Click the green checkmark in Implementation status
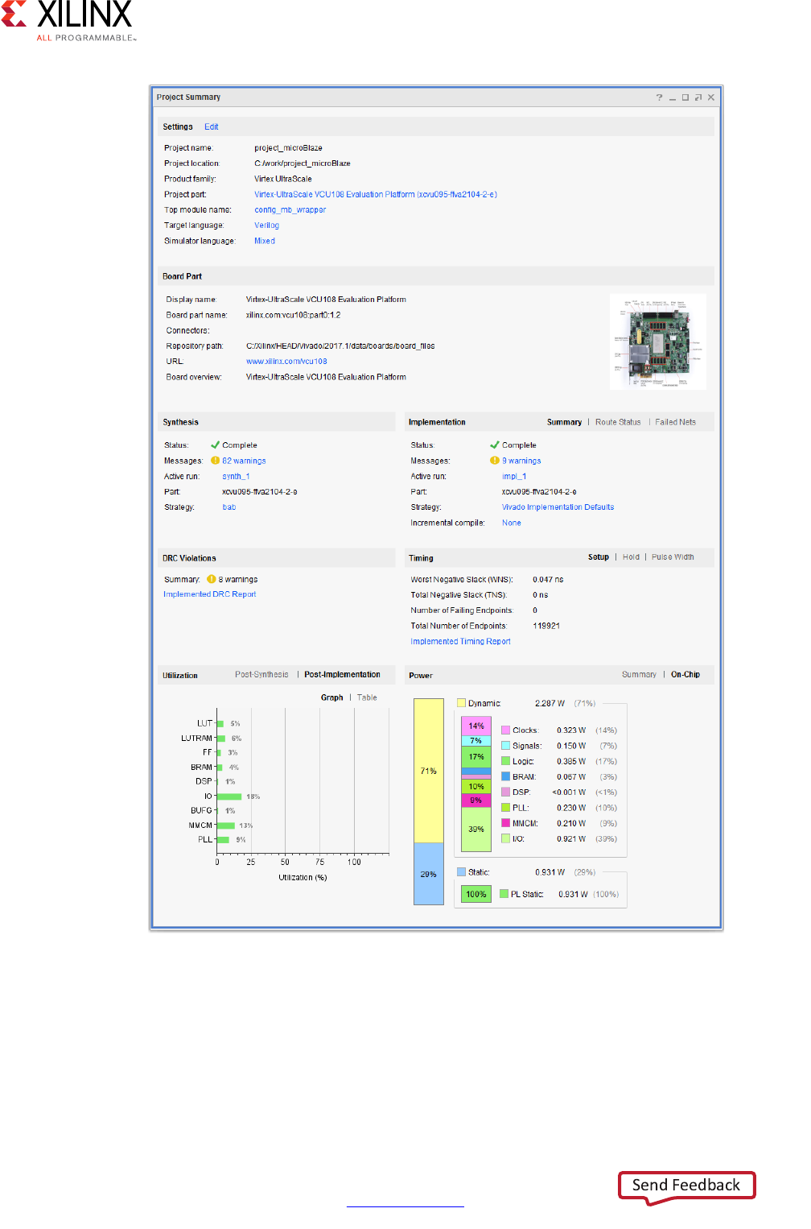This screenshot has height=1229, width=811. pyautogui.click(x=495, y=445)
